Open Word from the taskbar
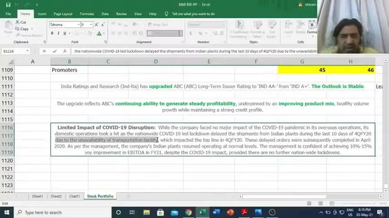The width and height of the screenshot is (389, 218). [216, 213]
